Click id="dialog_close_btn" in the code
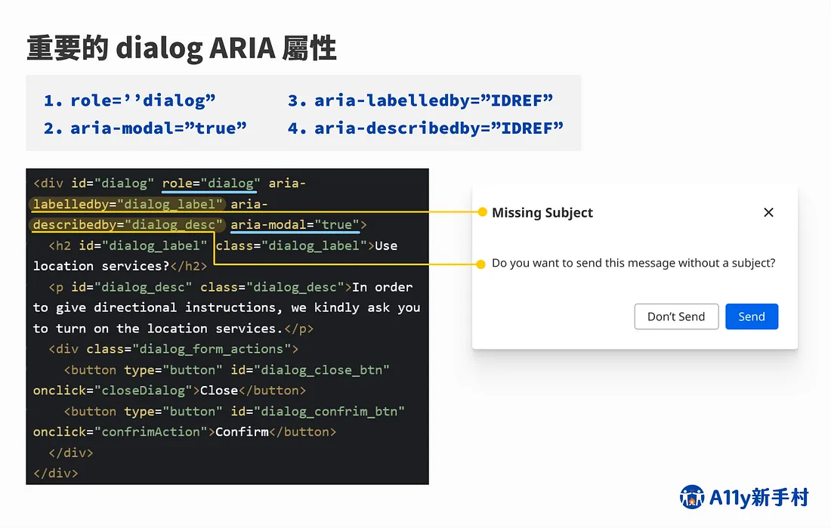831x528 pixels. coord(310,369)
